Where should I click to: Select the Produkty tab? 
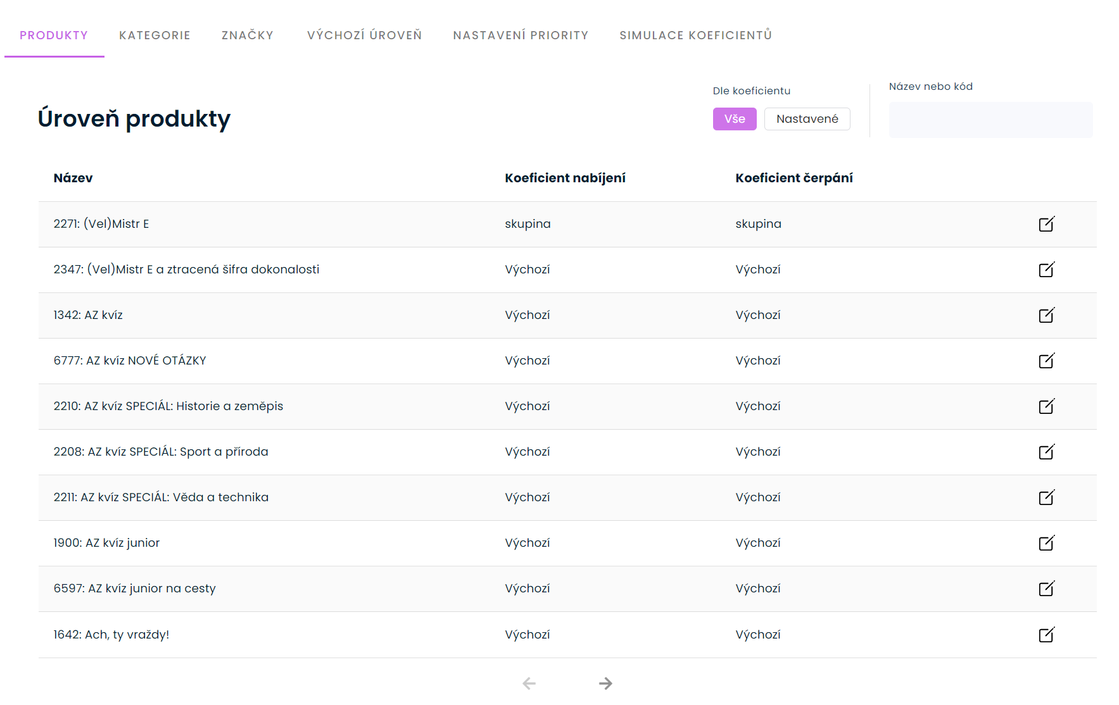(x=54, y=35)
